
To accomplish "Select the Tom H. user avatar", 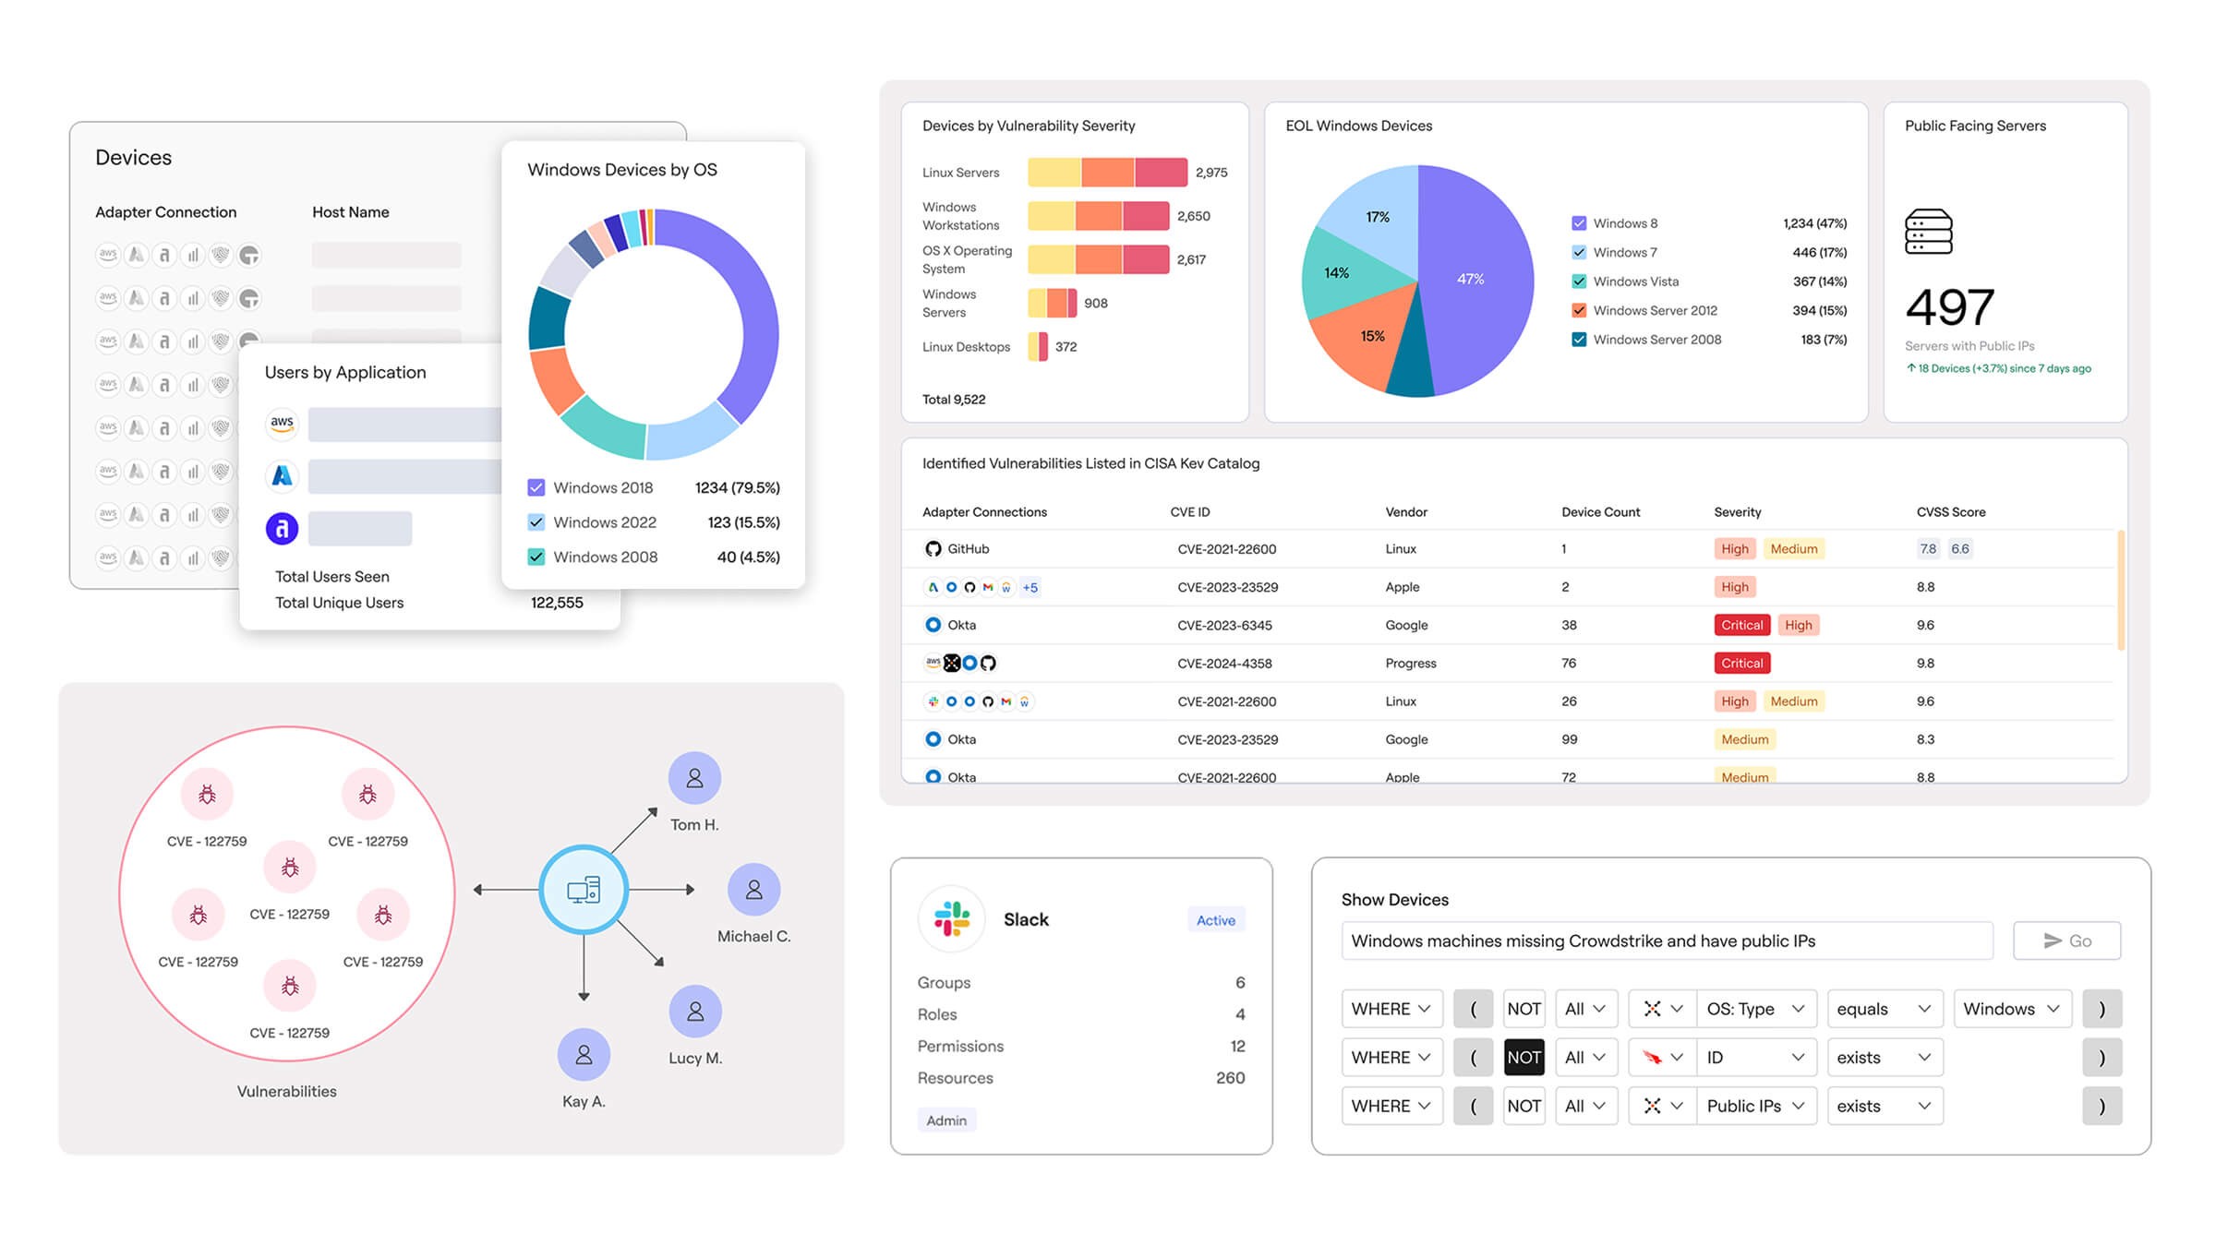I will [694, 778].
